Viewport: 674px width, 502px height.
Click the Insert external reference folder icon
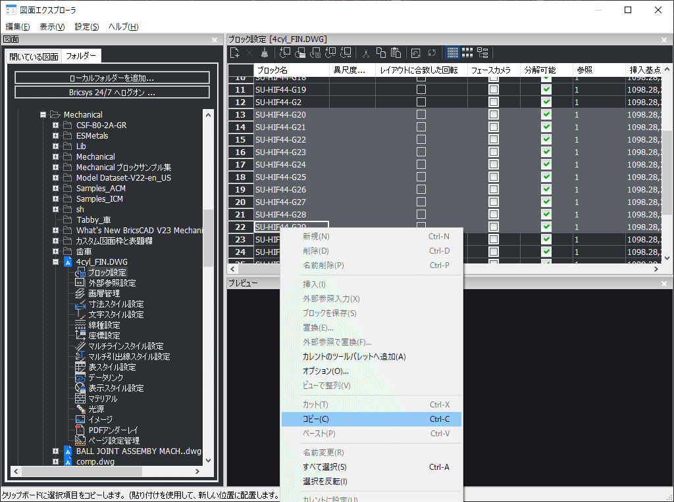pyautogui.click(x=300, y=53)
